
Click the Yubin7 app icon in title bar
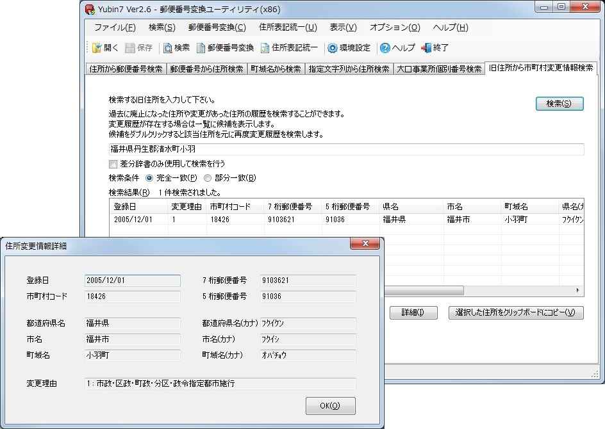click(x=91, y=9)
